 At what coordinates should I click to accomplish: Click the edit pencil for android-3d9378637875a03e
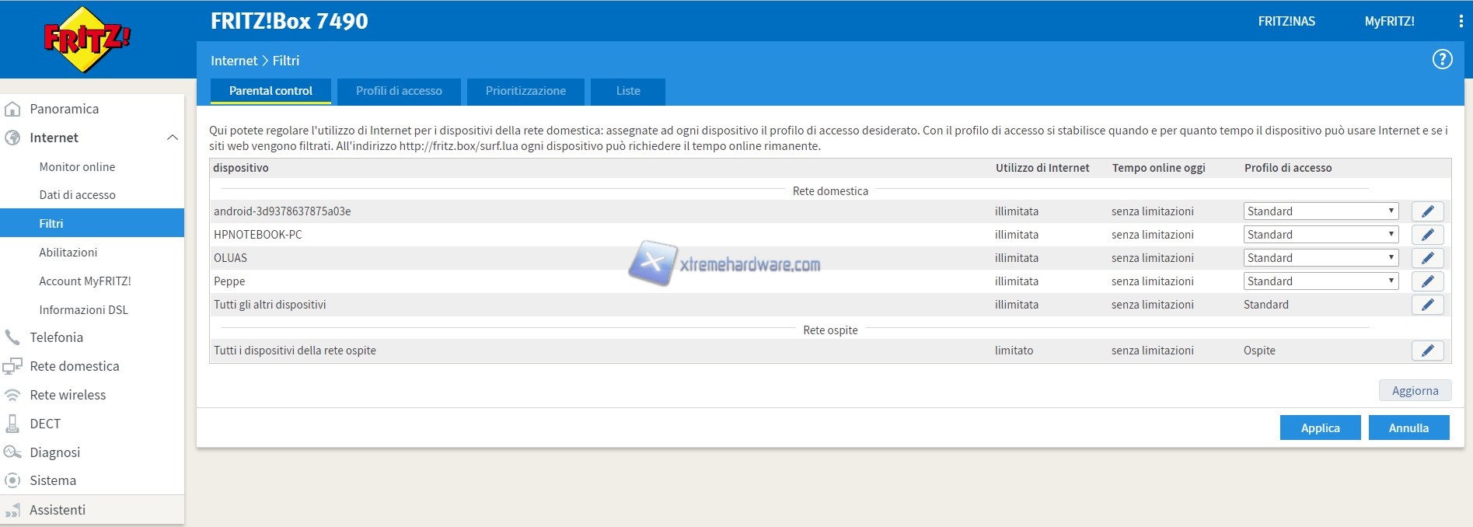coord(1427,211)
